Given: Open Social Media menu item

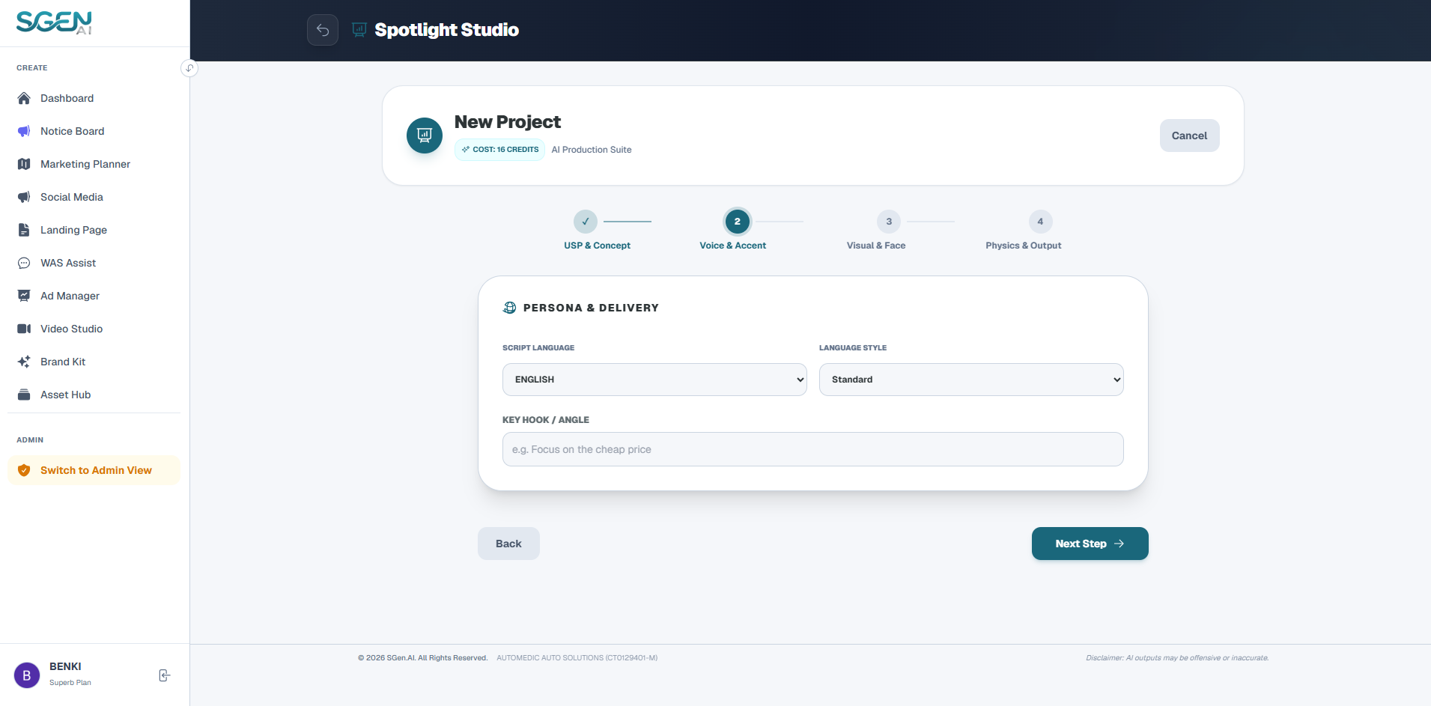Looking at the screenshot, I should (x=94, y=197).
